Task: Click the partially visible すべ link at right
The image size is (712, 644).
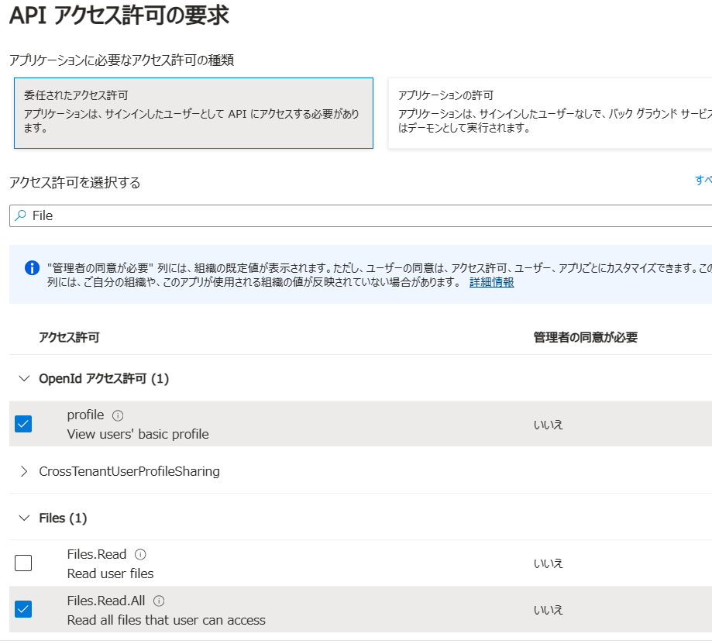Action: pyautogui.click(x=703, y=180)
